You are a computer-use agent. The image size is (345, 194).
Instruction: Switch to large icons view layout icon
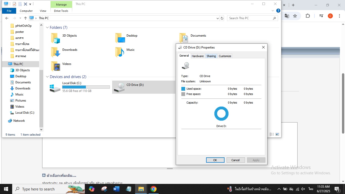(277, 134)
